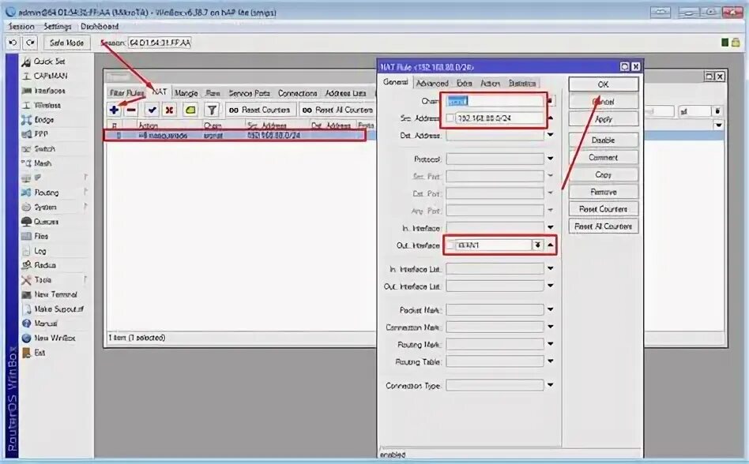
Task: Click the Undo arrow in the top toolbar
Action: pyautogui.click(x=13, y=43)
